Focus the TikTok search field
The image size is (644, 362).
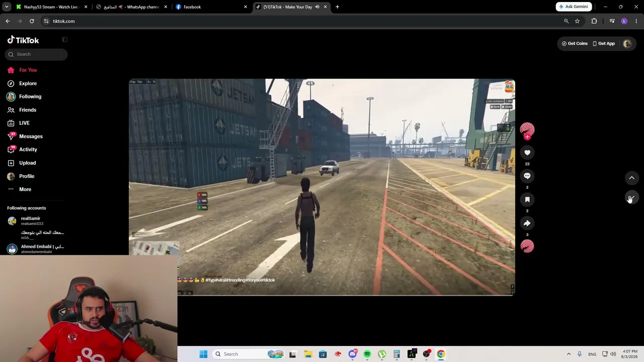[36, 54]
